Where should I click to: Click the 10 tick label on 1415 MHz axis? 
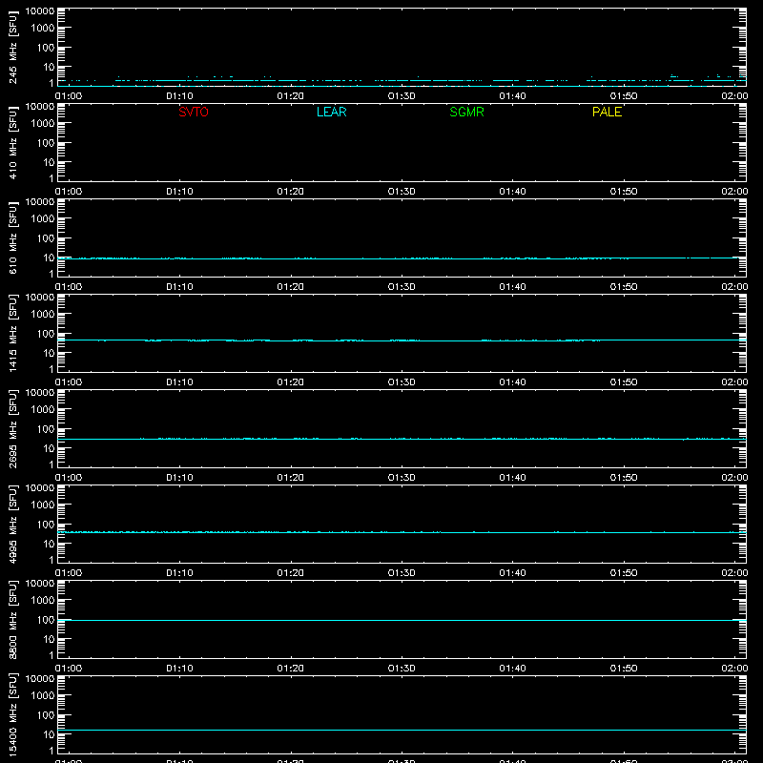(49, 353)
